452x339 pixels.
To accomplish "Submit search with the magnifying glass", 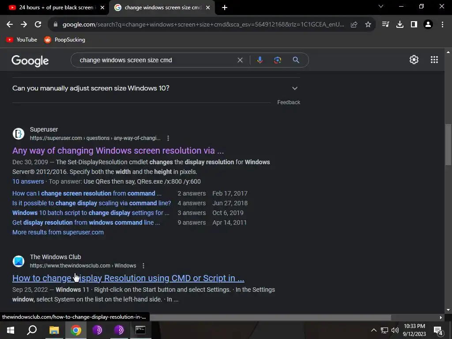I will click(x=296, y=60).
